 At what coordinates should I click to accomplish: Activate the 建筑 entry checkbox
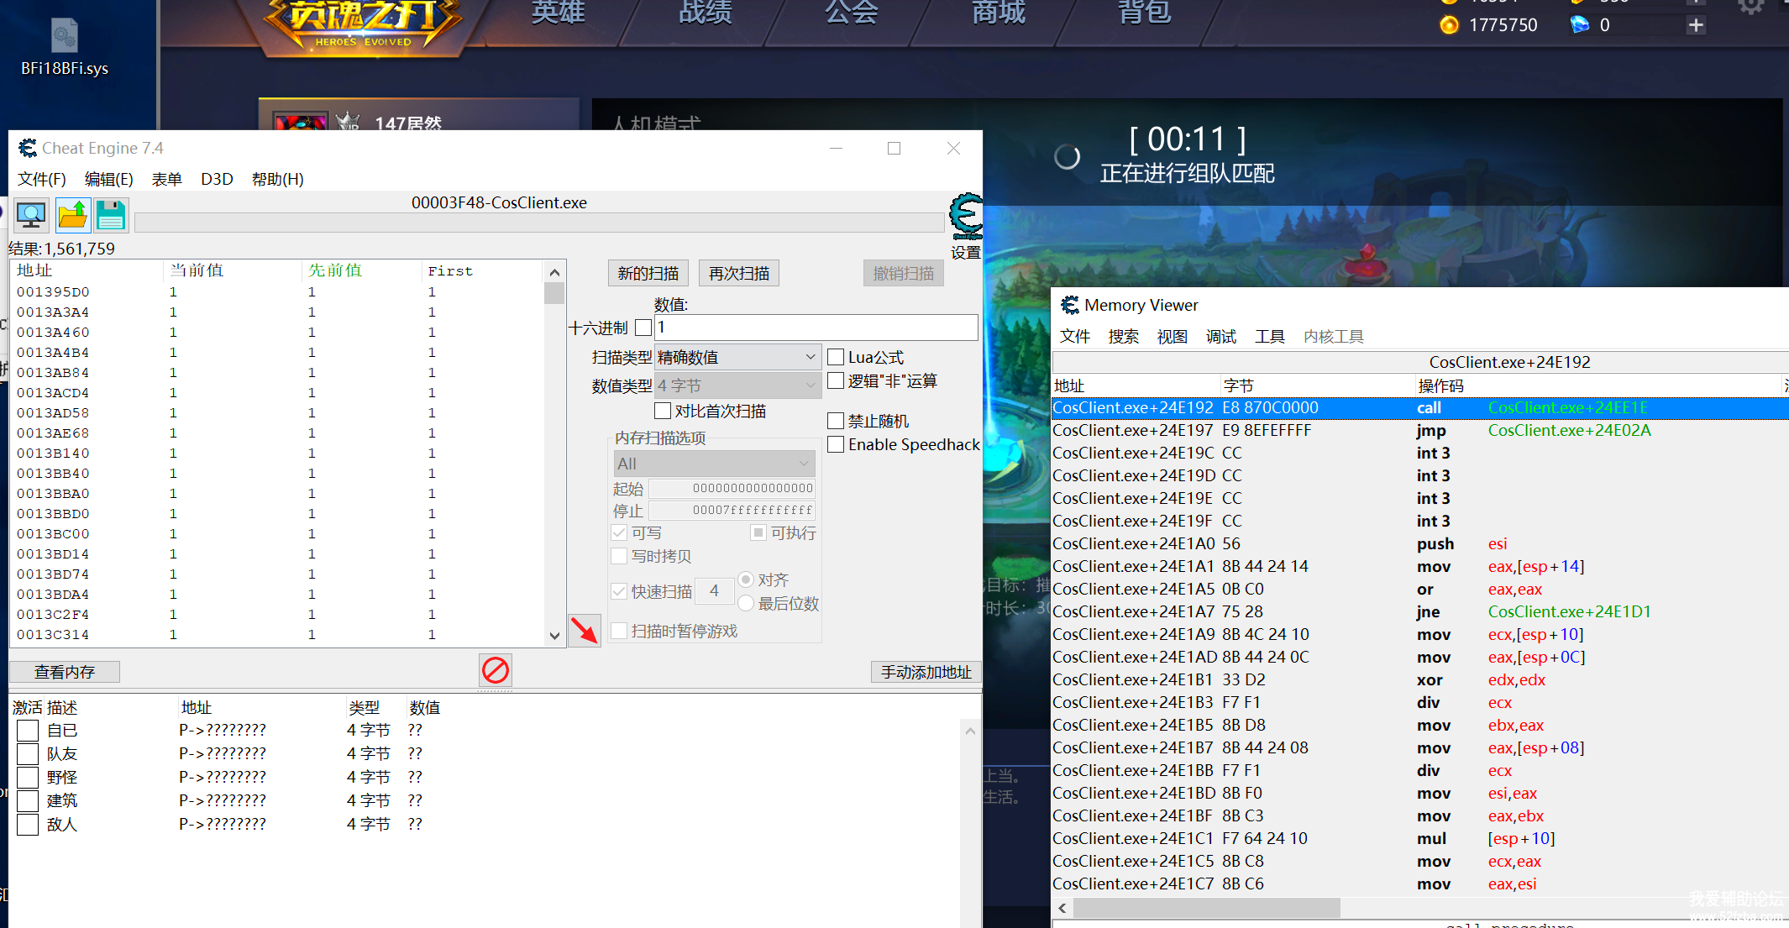click(x=28, y=801)
